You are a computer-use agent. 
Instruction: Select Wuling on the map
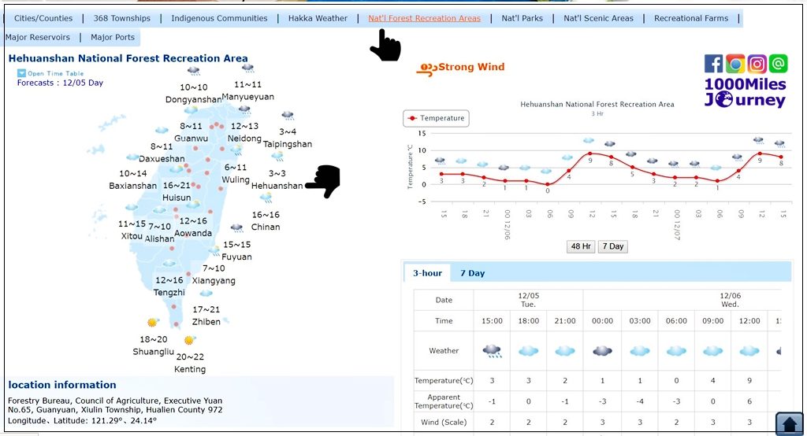235,179
